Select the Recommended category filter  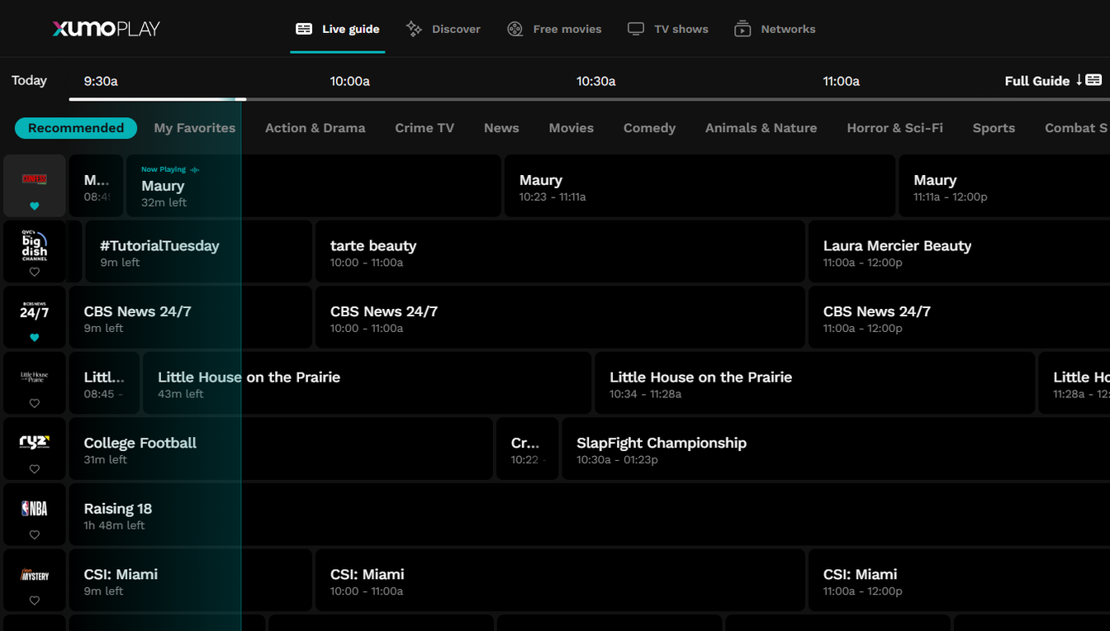[x=76, y=128]
